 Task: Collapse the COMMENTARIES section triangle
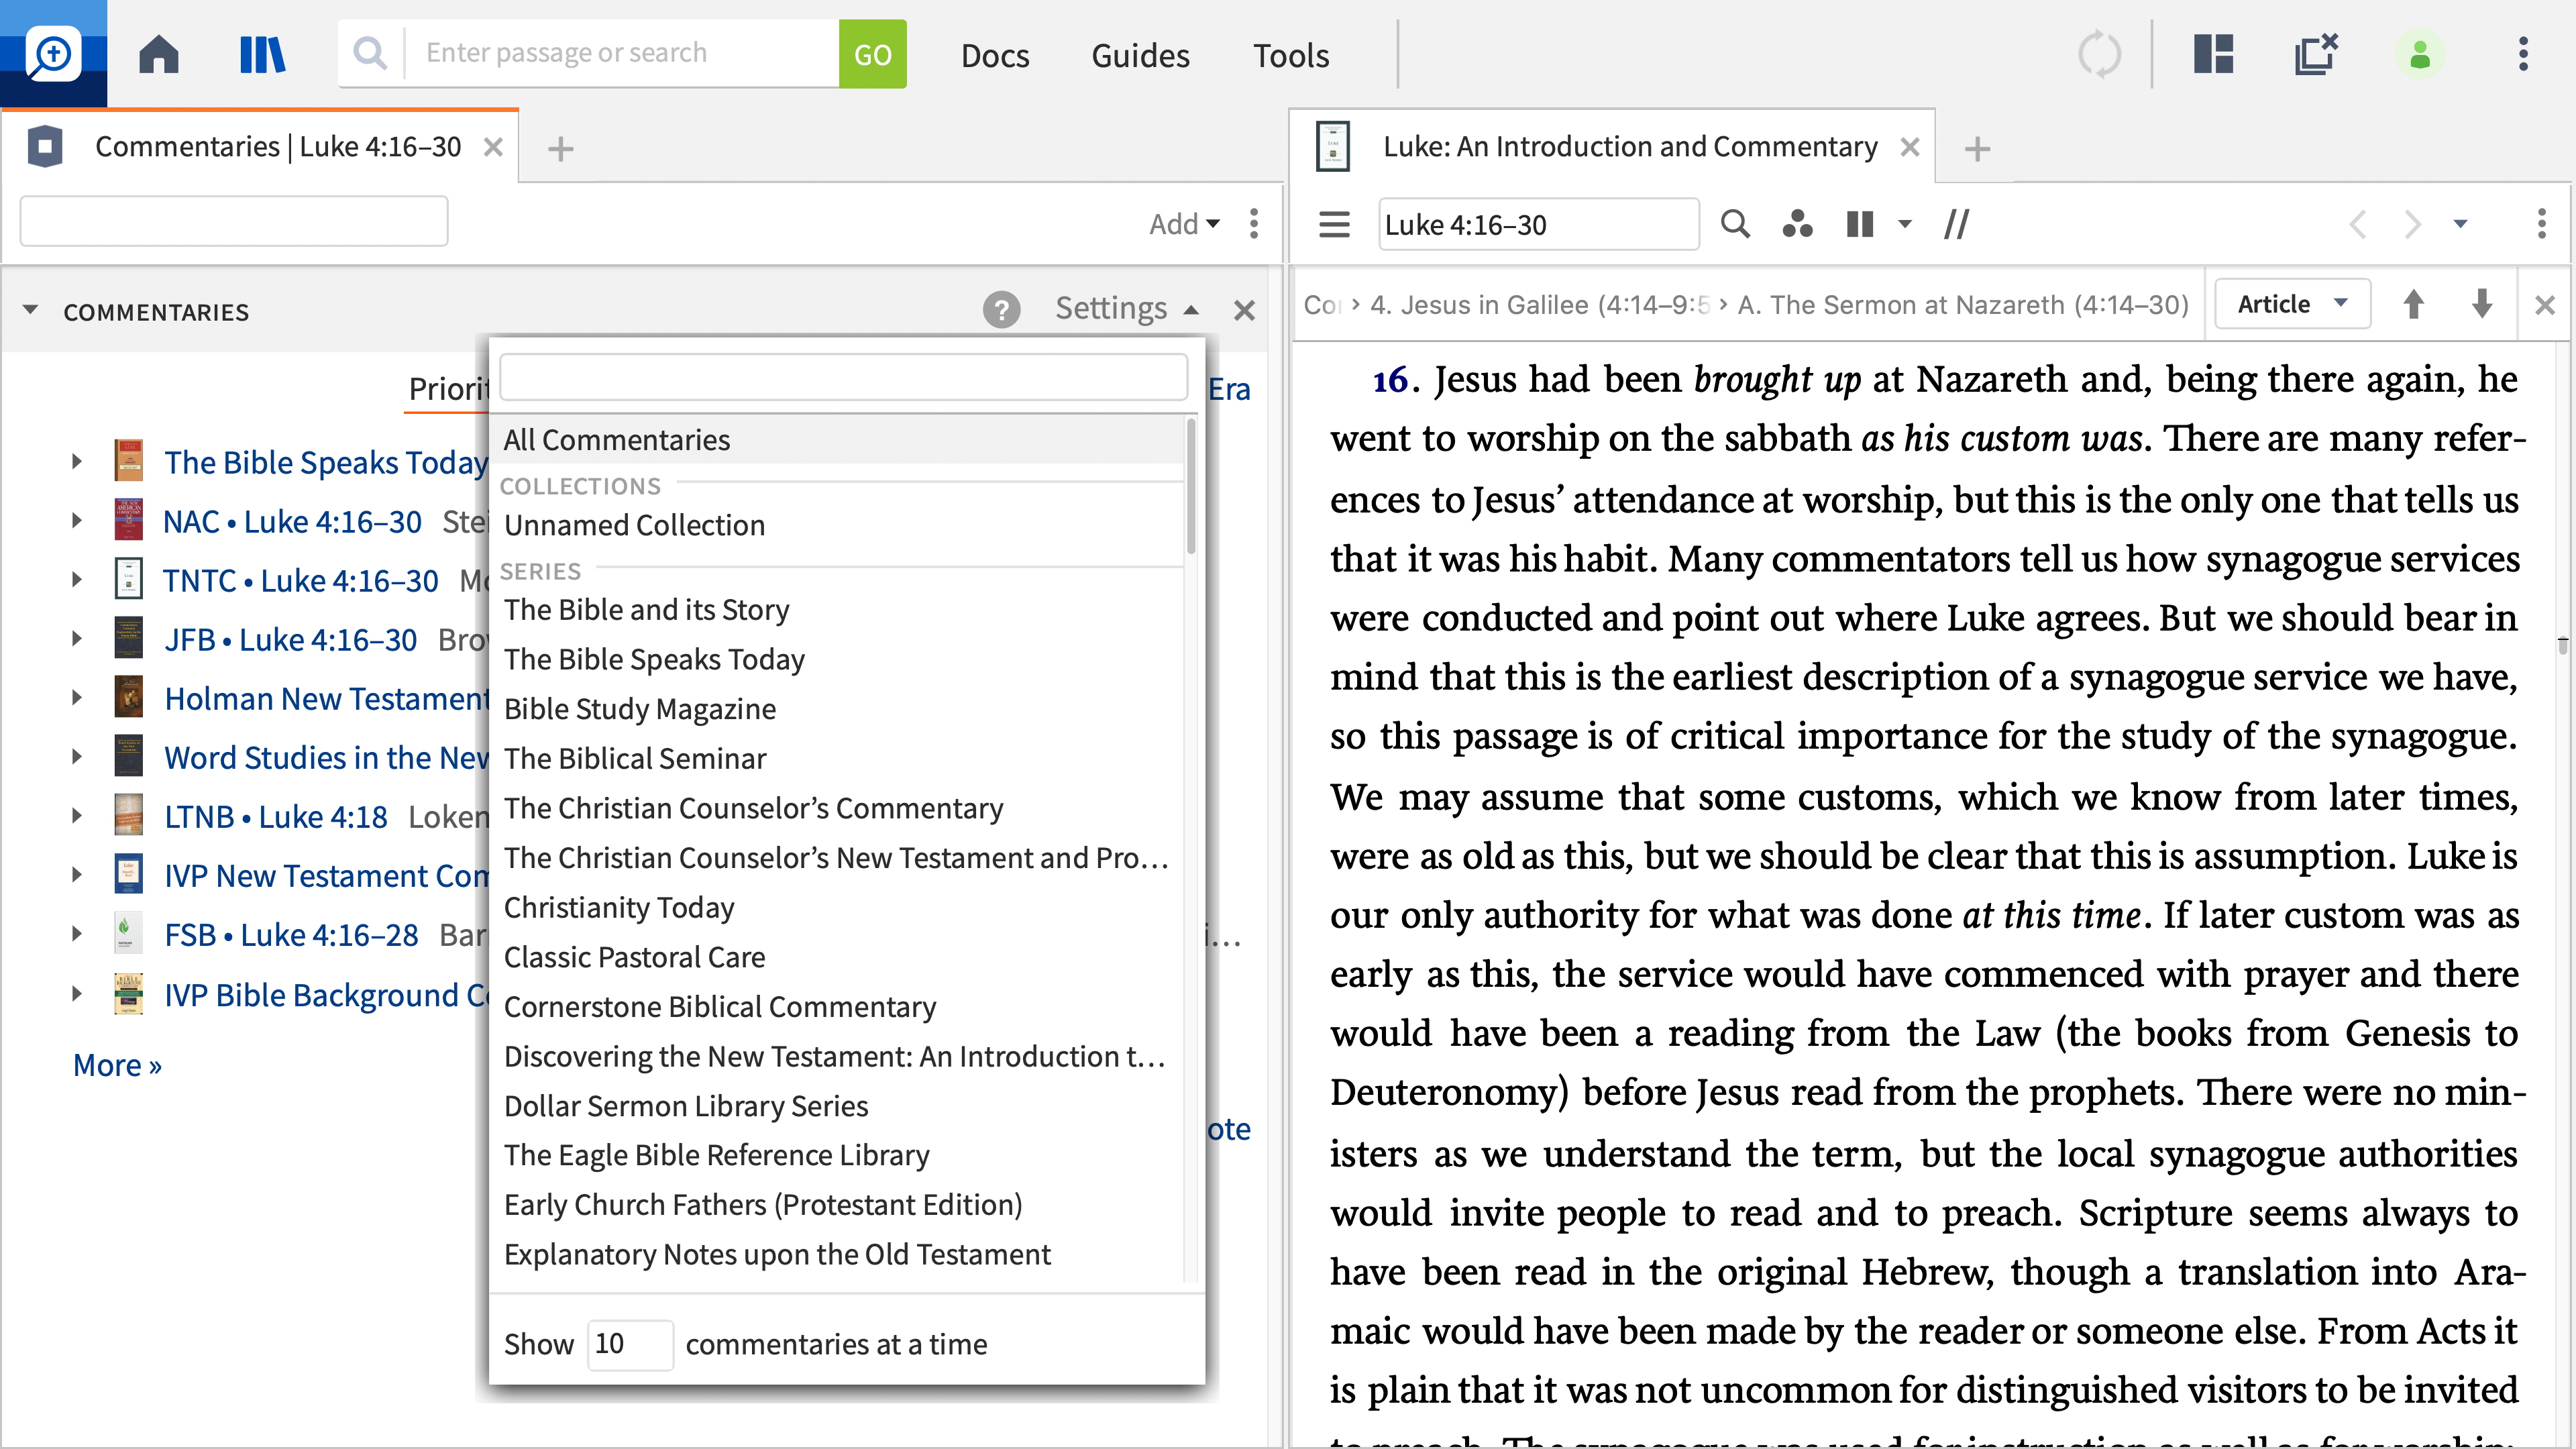tap(31, 310)
